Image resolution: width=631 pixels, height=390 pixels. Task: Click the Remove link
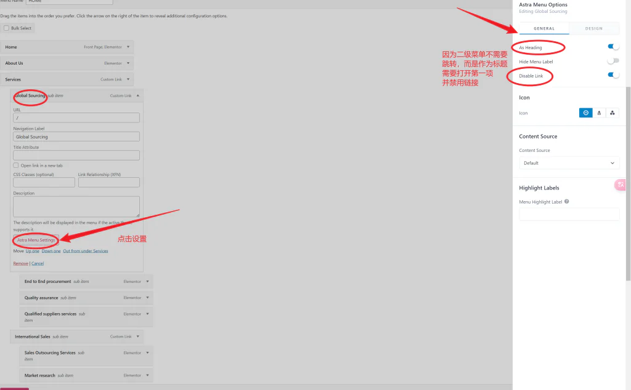pos(20,263)
